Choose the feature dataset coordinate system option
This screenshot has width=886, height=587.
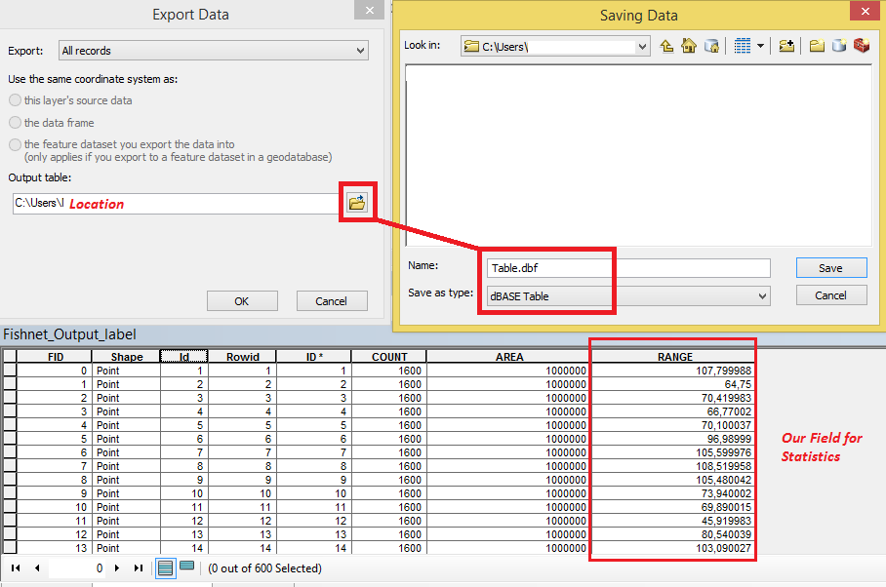point(16,144)
